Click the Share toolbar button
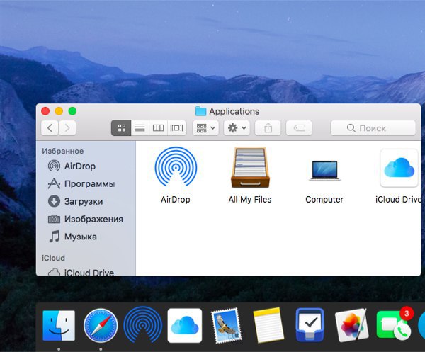The height and width of the screenshot is (352, 425). pos(268,128)
